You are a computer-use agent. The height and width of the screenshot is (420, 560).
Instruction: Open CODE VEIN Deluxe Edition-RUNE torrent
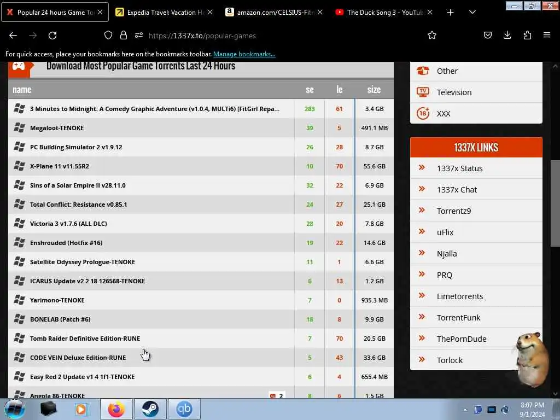[78, 358]
